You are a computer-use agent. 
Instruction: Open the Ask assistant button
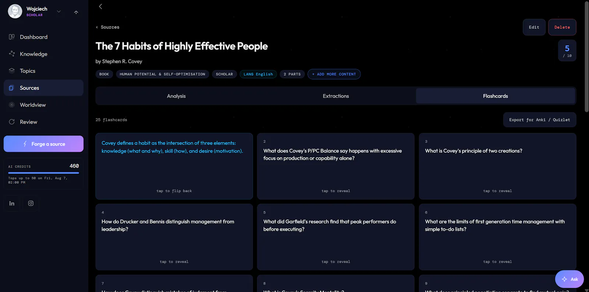(x=569, y=279)
